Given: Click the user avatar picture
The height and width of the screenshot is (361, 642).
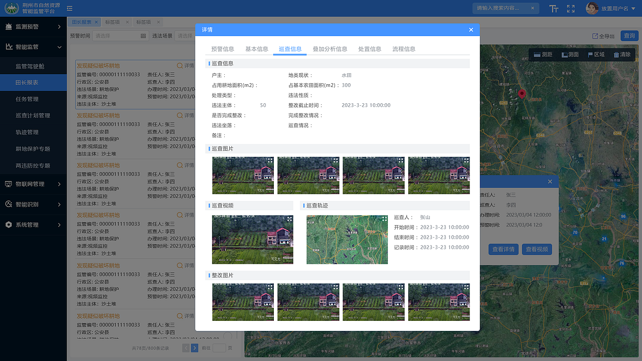Looking at the screenshot, I should [592, 9].
